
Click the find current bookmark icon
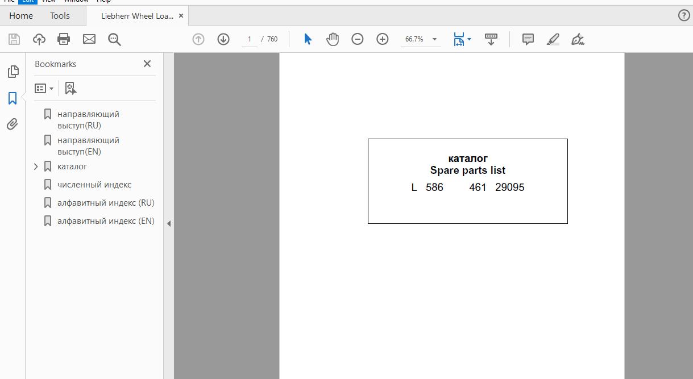[x=70, y=89]
